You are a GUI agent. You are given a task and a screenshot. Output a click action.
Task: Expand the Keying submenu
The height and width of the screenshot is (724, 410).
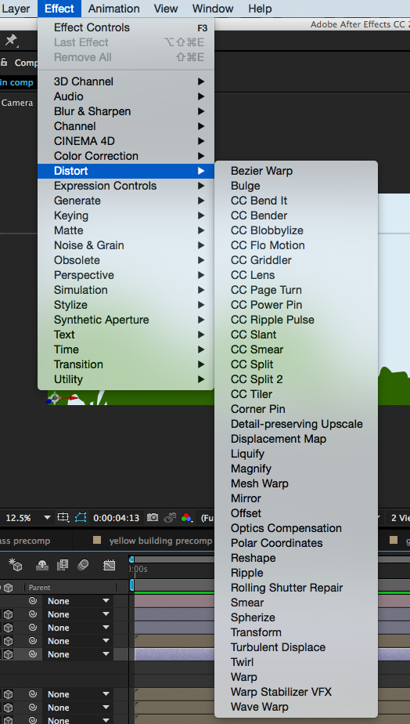[126, 215]
